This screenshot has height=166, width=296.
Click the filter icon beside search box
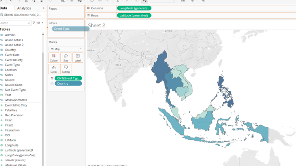point(34,23)
